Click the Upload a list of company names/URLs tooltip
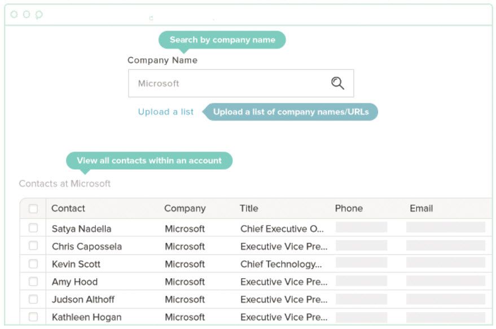The image size is (496, 329). click(x=291, y=112)
